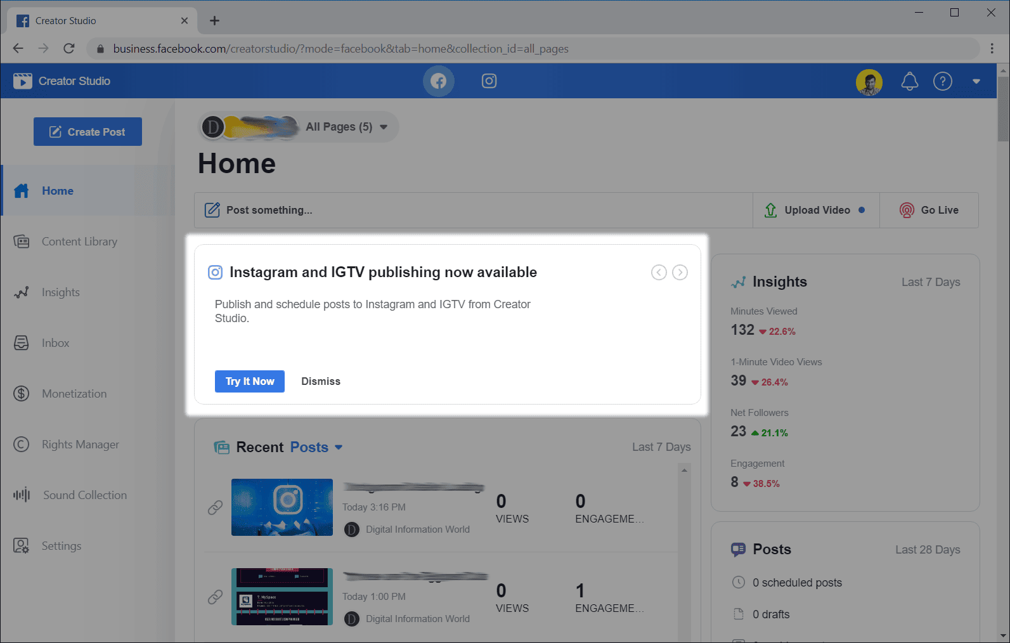The width and height of the screenshot is (1010, 643).
Task: Select the Creator Studio browser tab
Action: (103, 21)
